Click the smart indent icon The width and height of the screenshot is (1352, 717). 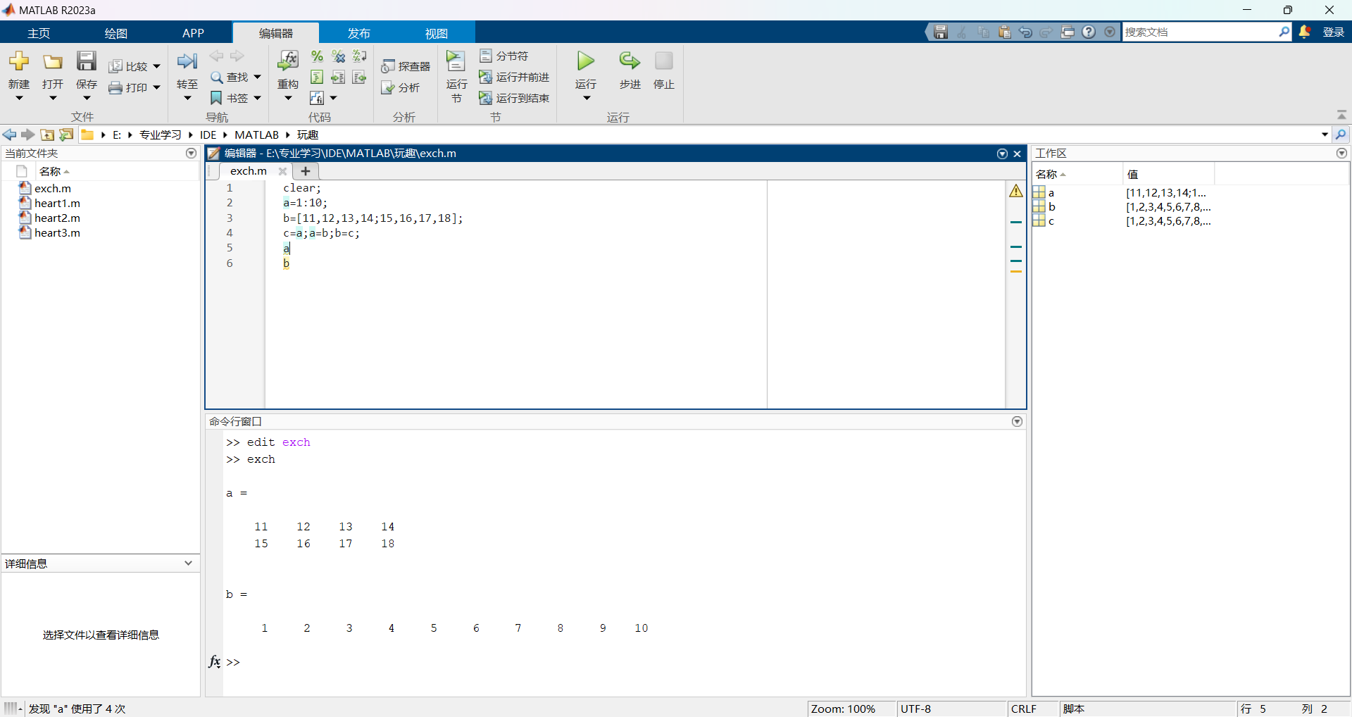coord(317,77)
